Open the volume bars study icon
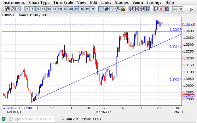This screenshot has width=197, height=123. tap(123, 9)
